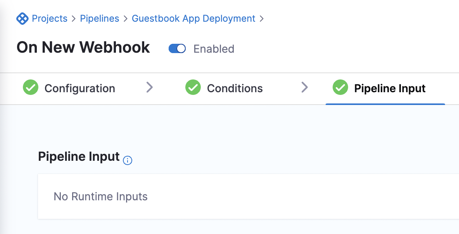Click the chevron between Pipelines and Guestbook App Deployment
Image resolution: width=459 pixels, height=234 pixels.
(x=125, y=18)
